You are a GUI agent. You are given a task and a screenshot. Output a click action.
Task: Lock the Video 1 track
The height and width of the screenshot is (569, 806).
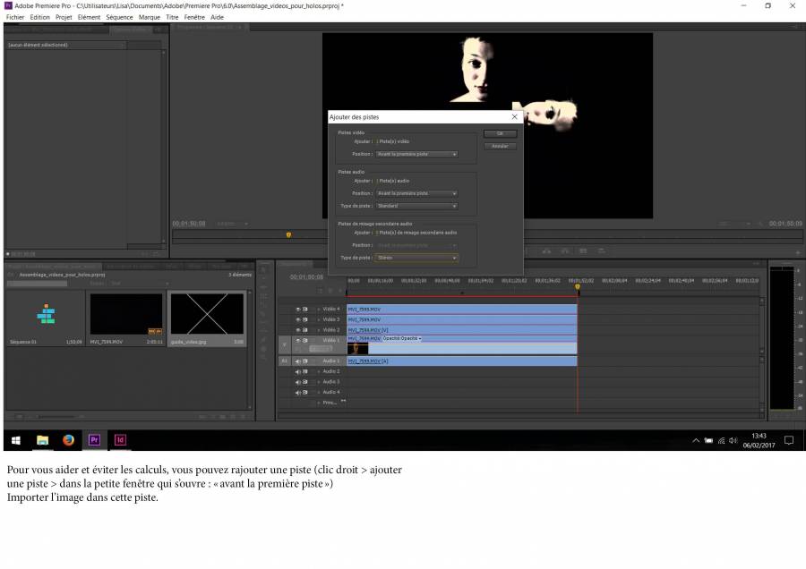pyautogui.click(x=304, y=339)
